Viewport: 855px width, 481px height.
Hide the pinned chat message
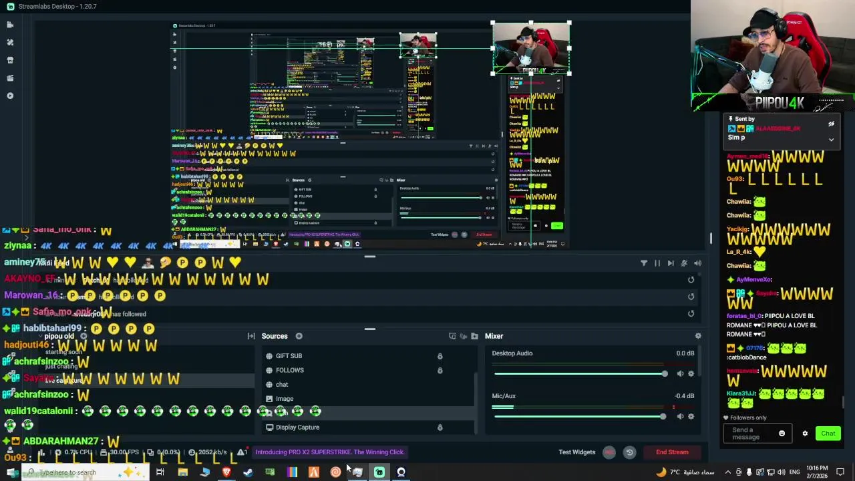pos(831,124)
